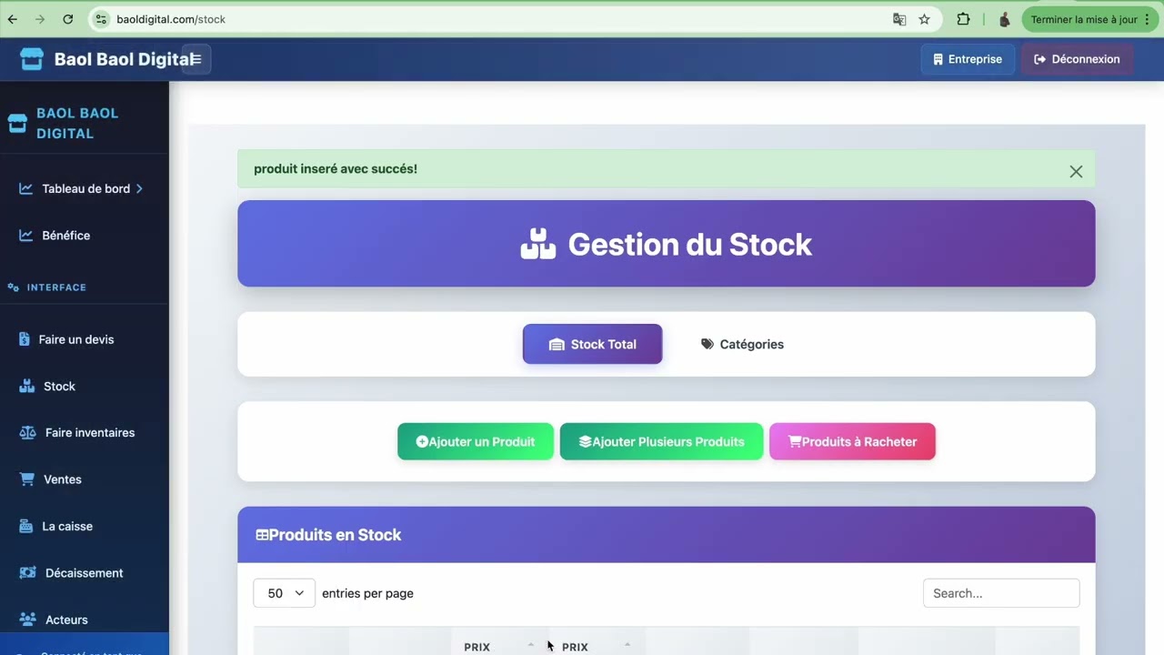Click the Décaissement money icon
This screenshot has width=1164, height=655.
pos(27,573)
